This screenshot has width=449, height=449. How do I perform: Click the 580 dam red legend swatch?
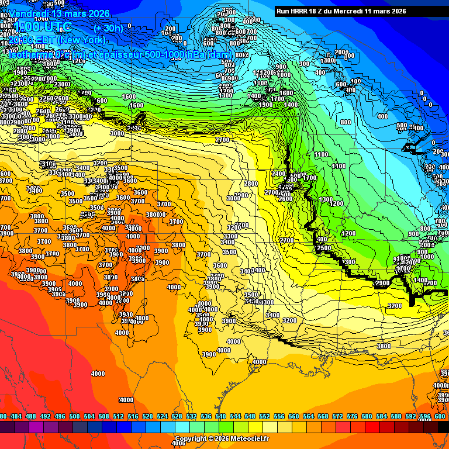pos(367,427)
